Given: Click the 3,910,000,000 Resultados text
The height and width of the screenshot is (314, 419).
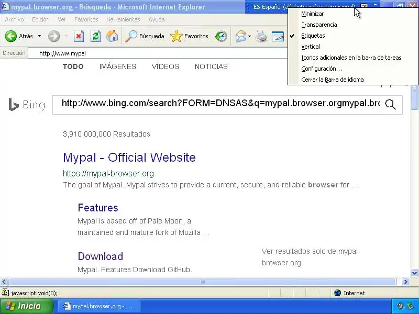Looking at the screenshot, I should pos(106,134).
